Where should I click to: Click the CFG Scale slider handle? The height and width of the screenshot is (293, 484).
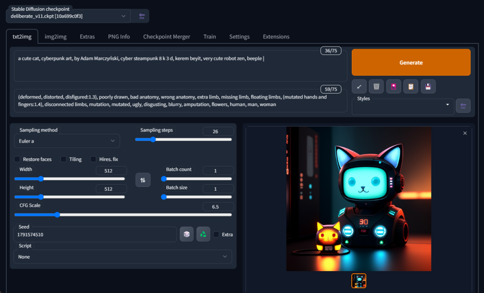[57, 215]
